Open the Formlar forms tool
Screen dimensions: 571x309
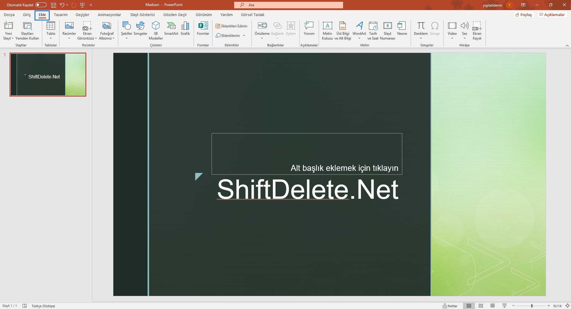click(203, 26)
